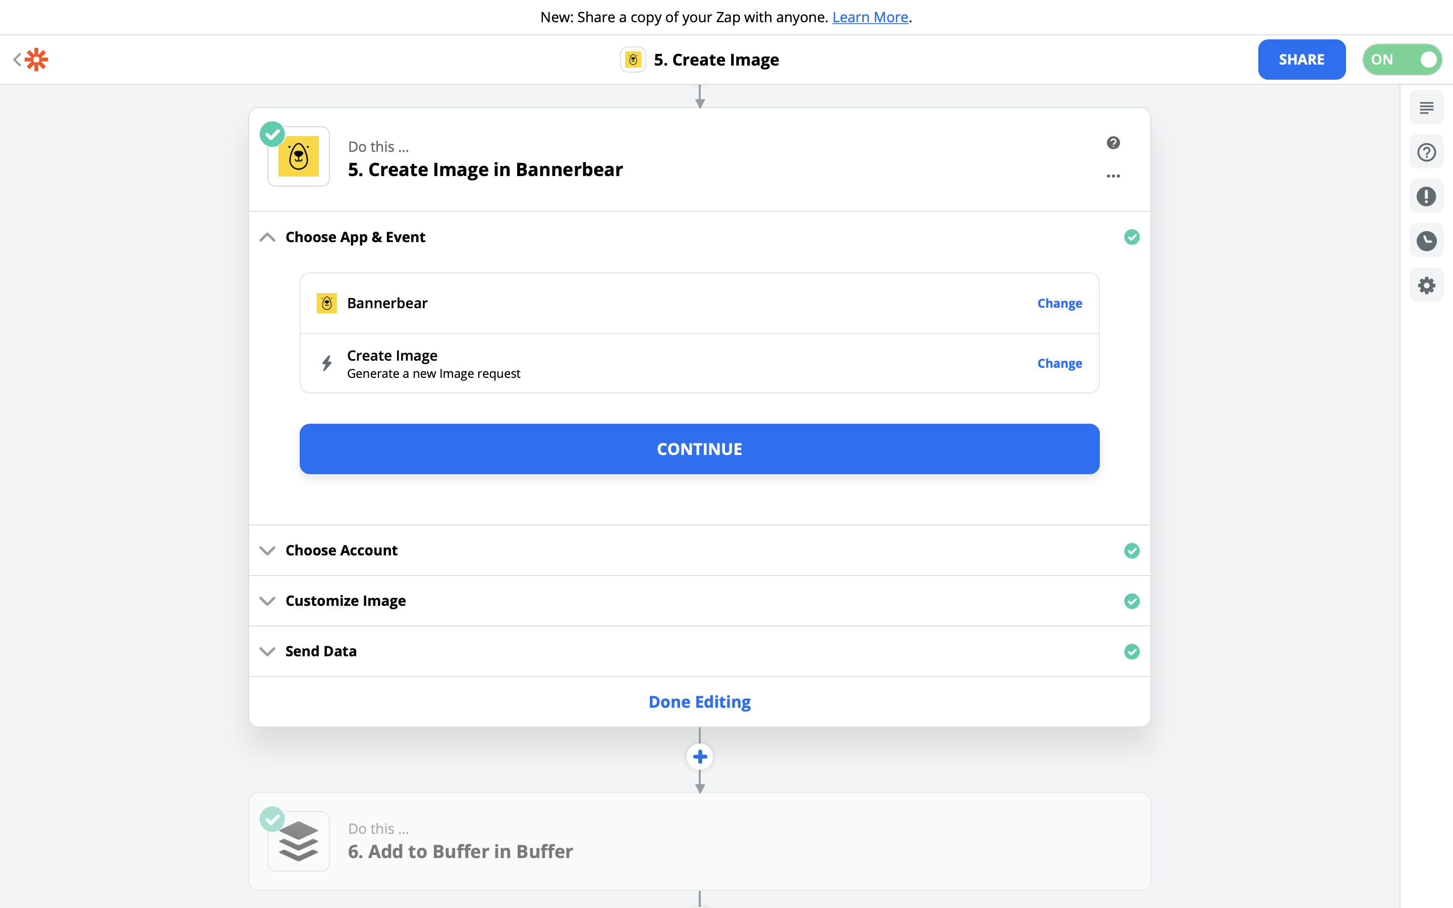
Task: Change the Bannerbear app selection
Action: pos(1059,303)
